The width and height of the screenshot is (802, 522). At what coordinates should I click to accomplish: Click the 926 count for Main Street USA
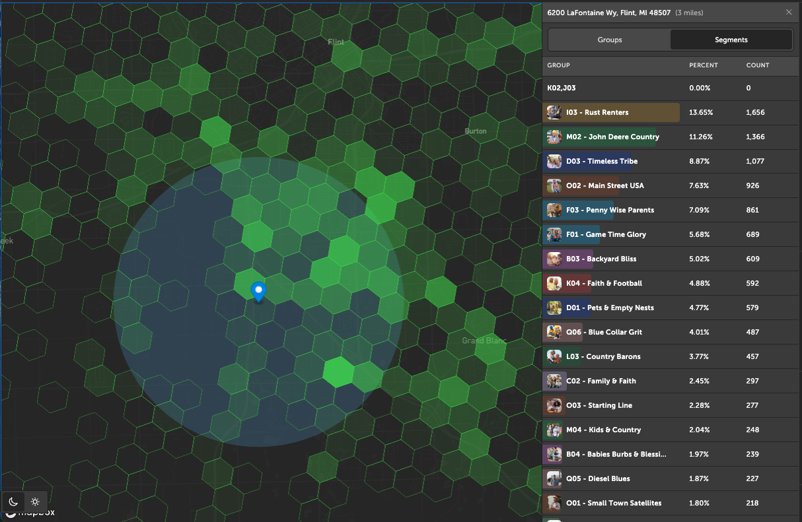point(752,185)
